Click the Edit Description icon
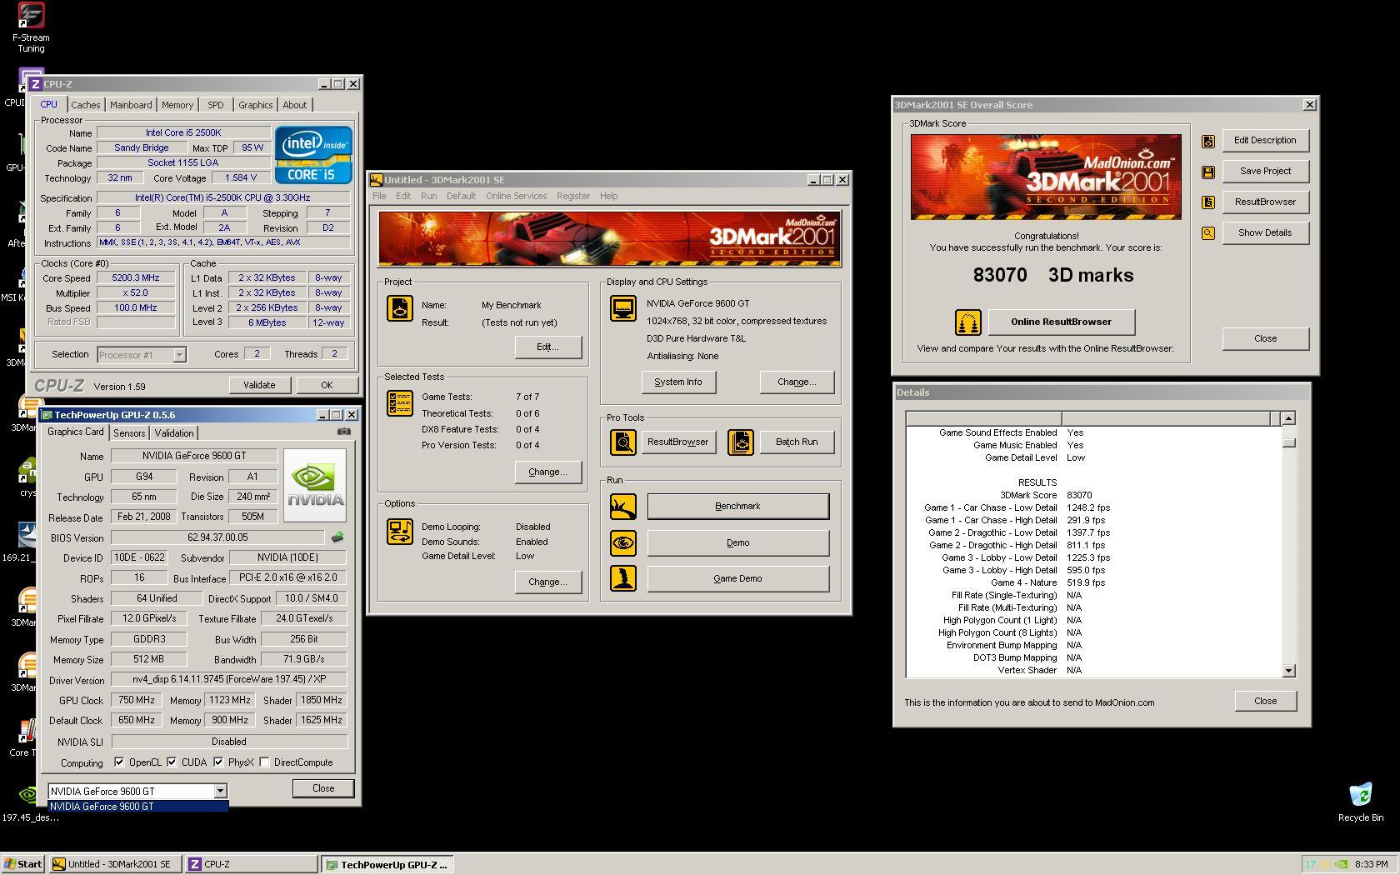This screenshot has height=875, width=1400. click(x=1207, y=142)
